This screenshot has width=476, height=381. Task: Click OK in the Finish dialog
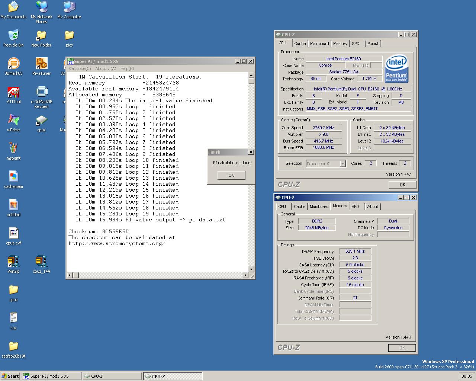[231, 175]
